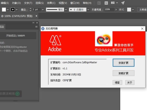Click the com.DGsoftware.CallSignMaster extension ID text
This screenshot has height=110, width=147.
(80, 62)
